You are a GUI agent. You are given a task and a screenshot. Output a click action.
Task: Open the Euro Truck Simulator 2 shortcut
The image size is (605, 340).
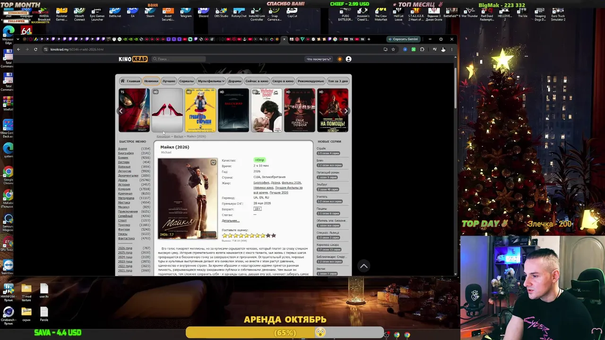pos(558,14)
